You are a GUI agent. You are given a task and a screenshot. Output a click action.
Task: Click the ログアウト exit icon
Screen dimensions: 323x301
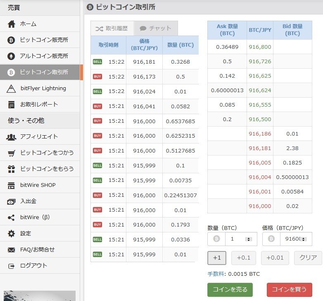click(x=12, y=266)
